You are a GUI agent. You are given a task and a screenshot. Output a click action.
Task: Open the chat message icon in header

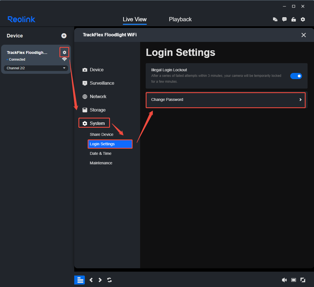(x=284, y=19)
